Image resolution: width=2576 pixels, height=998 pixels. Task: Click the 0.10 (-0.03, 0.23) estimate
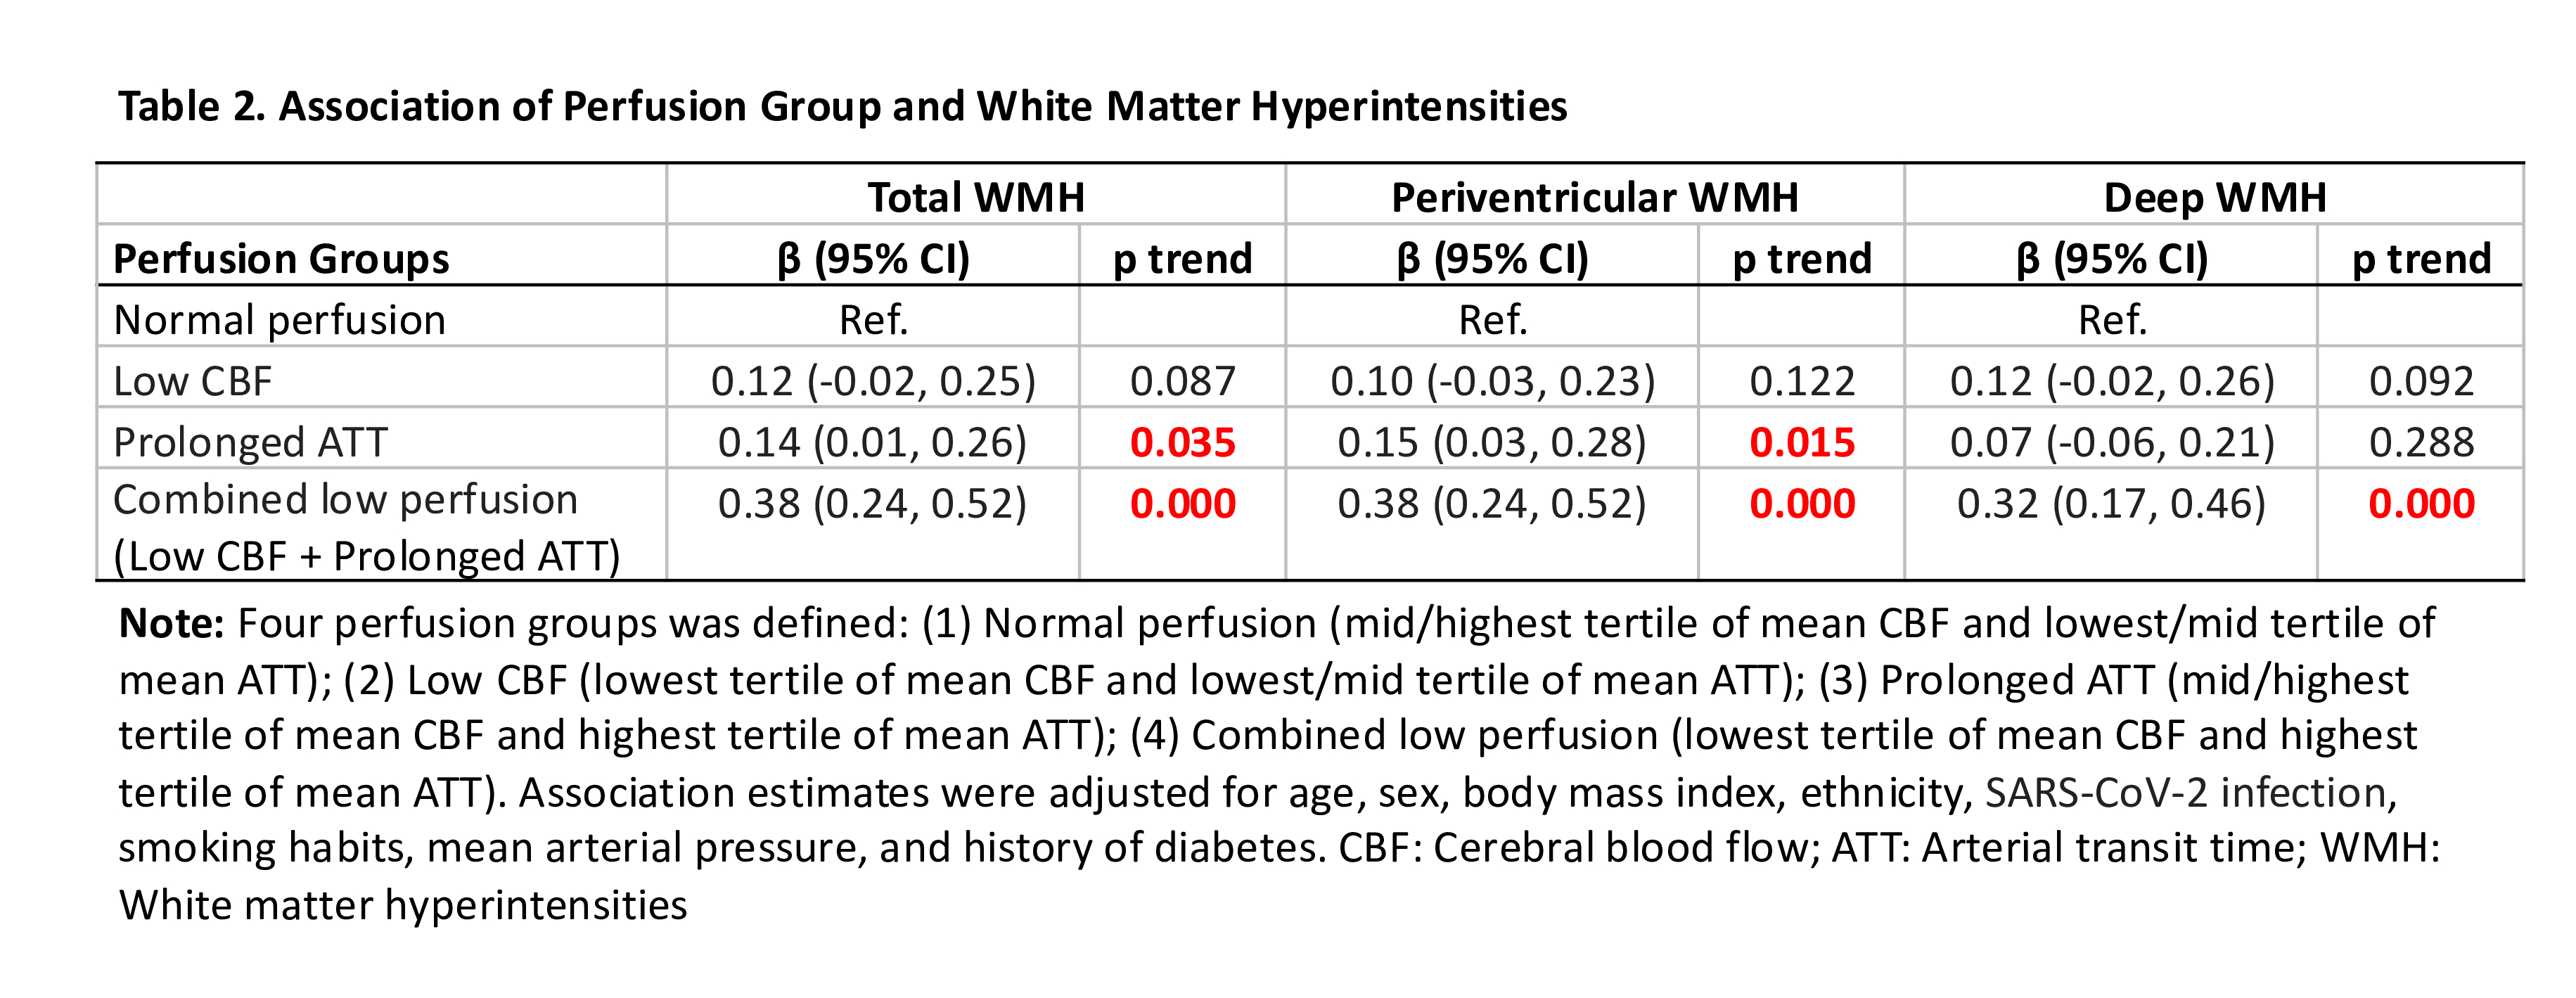click(x=1492, y=381)
